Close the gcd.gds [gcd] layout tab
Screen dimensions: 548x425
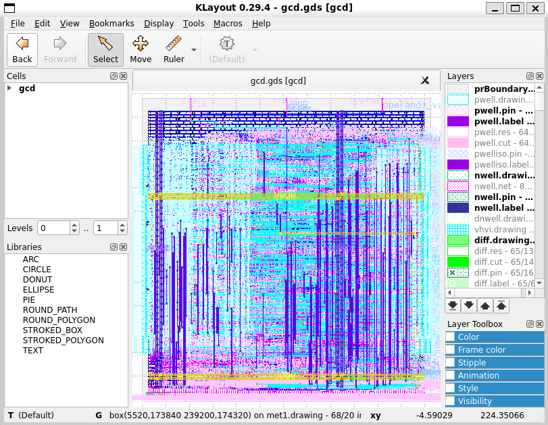click(x=424, y=80)
